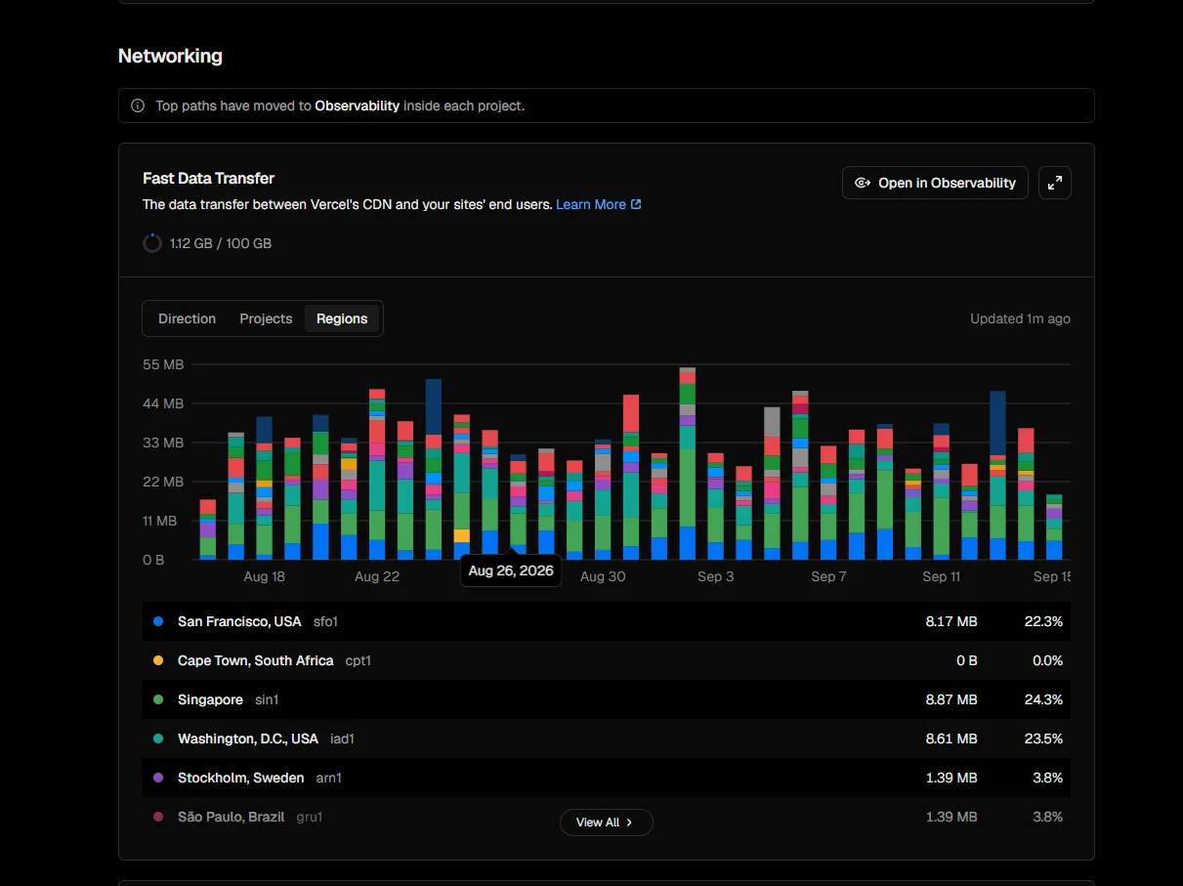
Task: Select the Projects tab
Action: [x=266, y=318]
